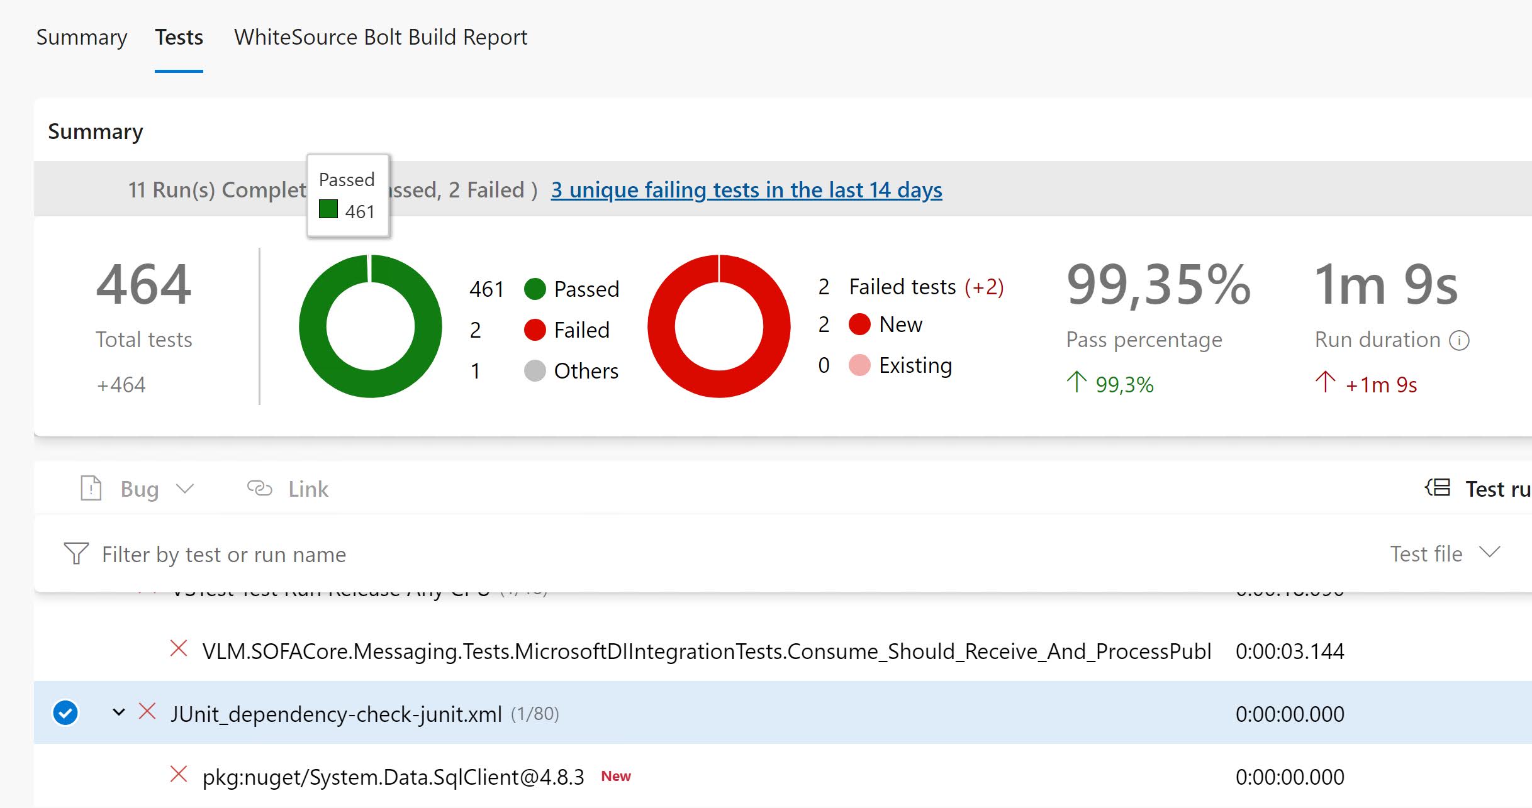
Task: Collapse the JUnit_dependency-check-junit.xml run group
Action: [118, 713]
